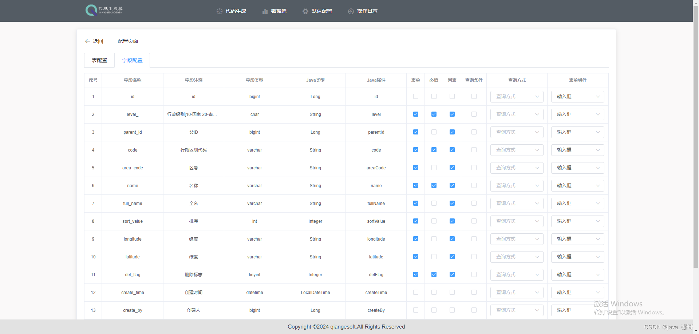Click the back arrow icon beside 返回

tap(87, 41)
